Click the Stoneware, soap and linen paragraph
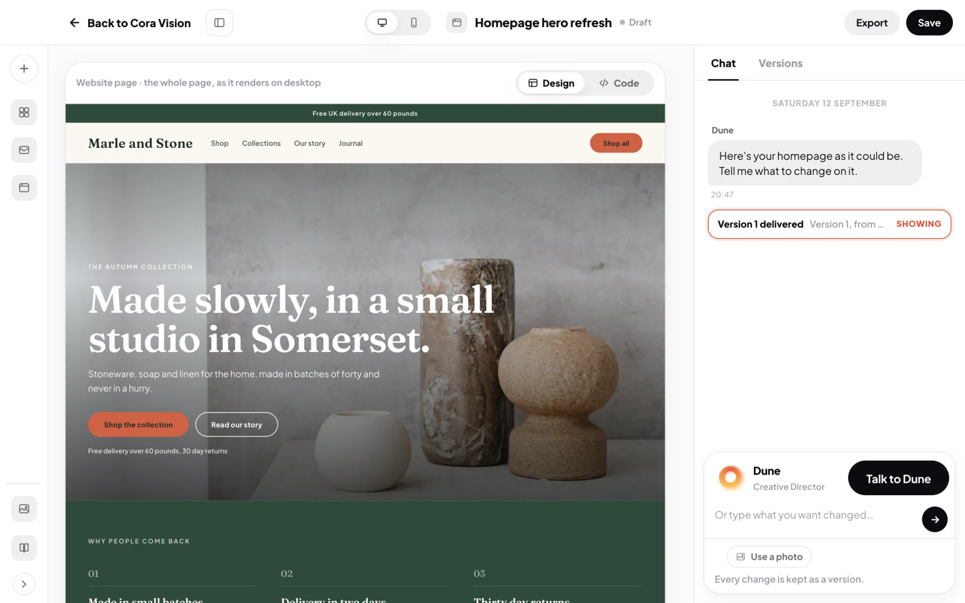The height and width of the screenshot is (603, 965). click(234, 381)
